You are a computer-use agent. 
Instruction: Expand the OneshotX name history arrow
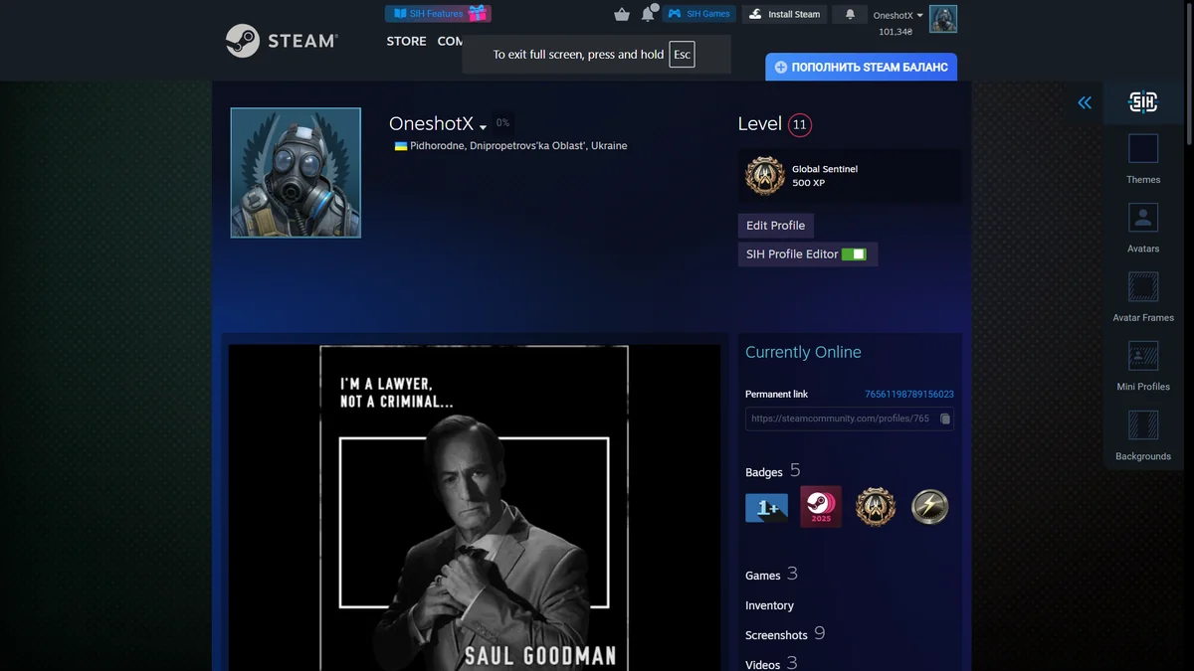[x=483, y=127]
